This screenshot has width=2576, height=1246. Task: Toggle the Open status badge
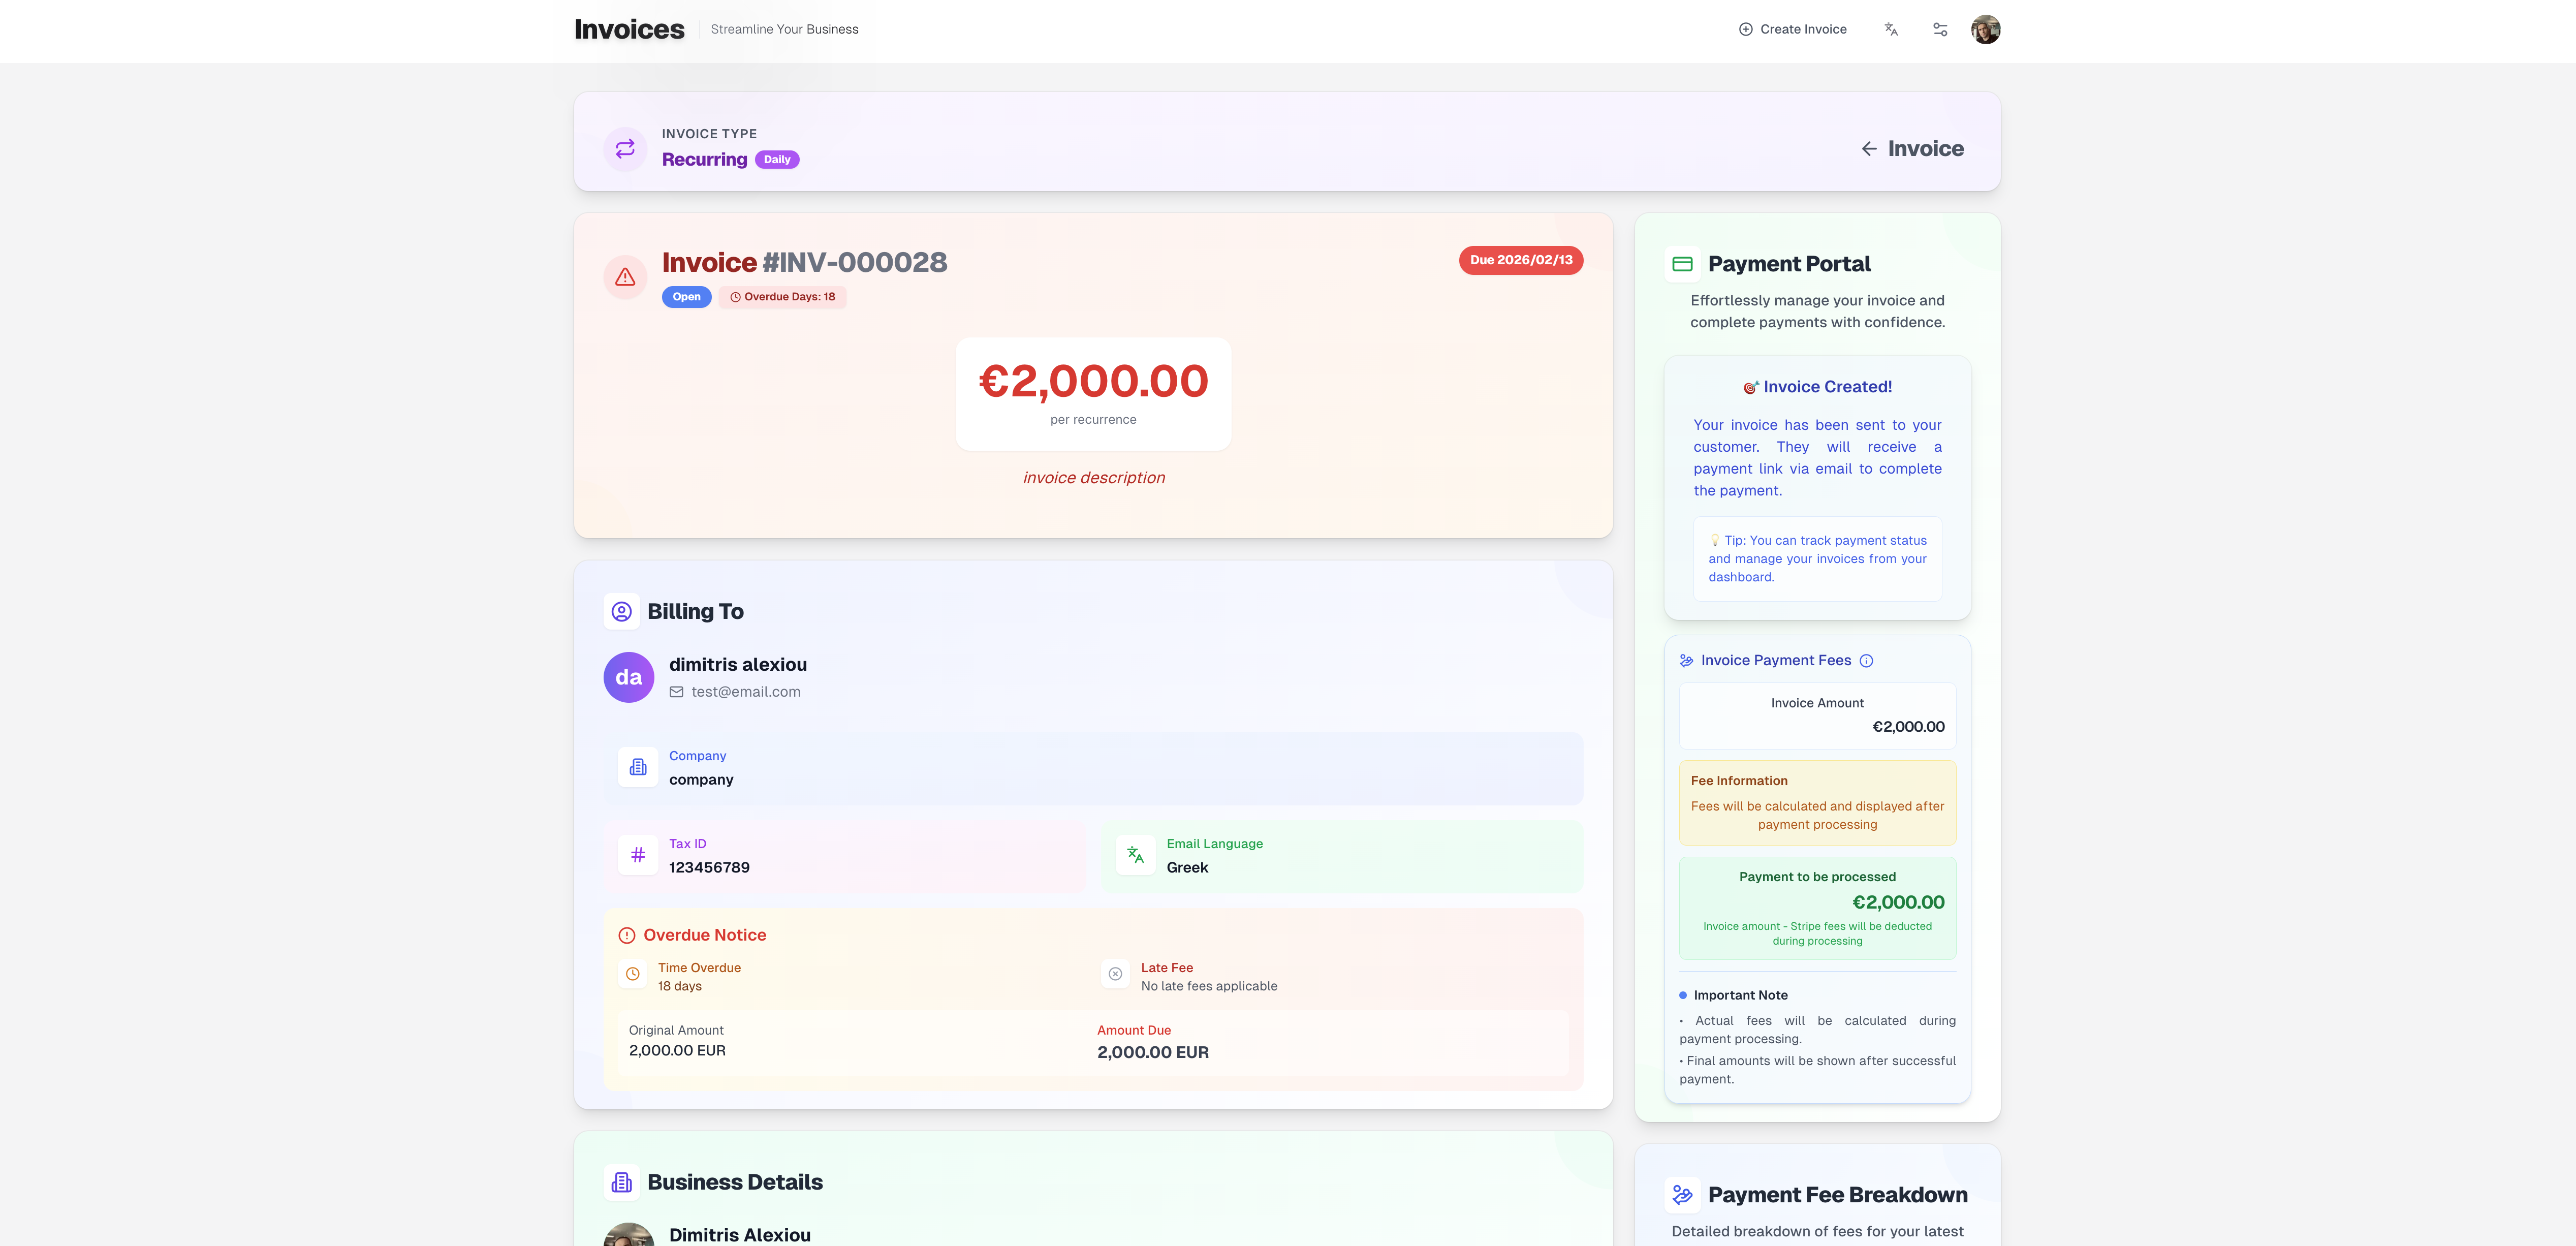pos(686,296)
